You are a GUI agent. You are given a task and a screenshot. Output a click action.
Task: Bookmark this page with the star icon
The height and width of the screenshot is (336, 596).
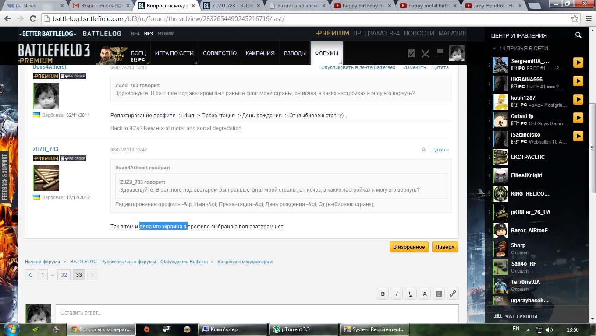[x=575, y=19]
